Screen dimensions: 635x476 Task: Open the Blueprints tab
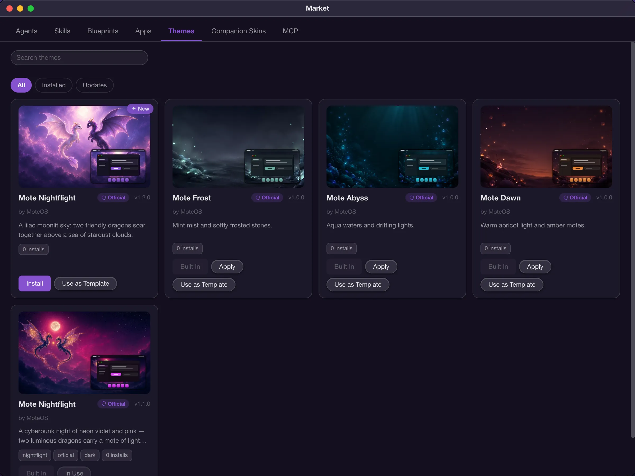103,31
